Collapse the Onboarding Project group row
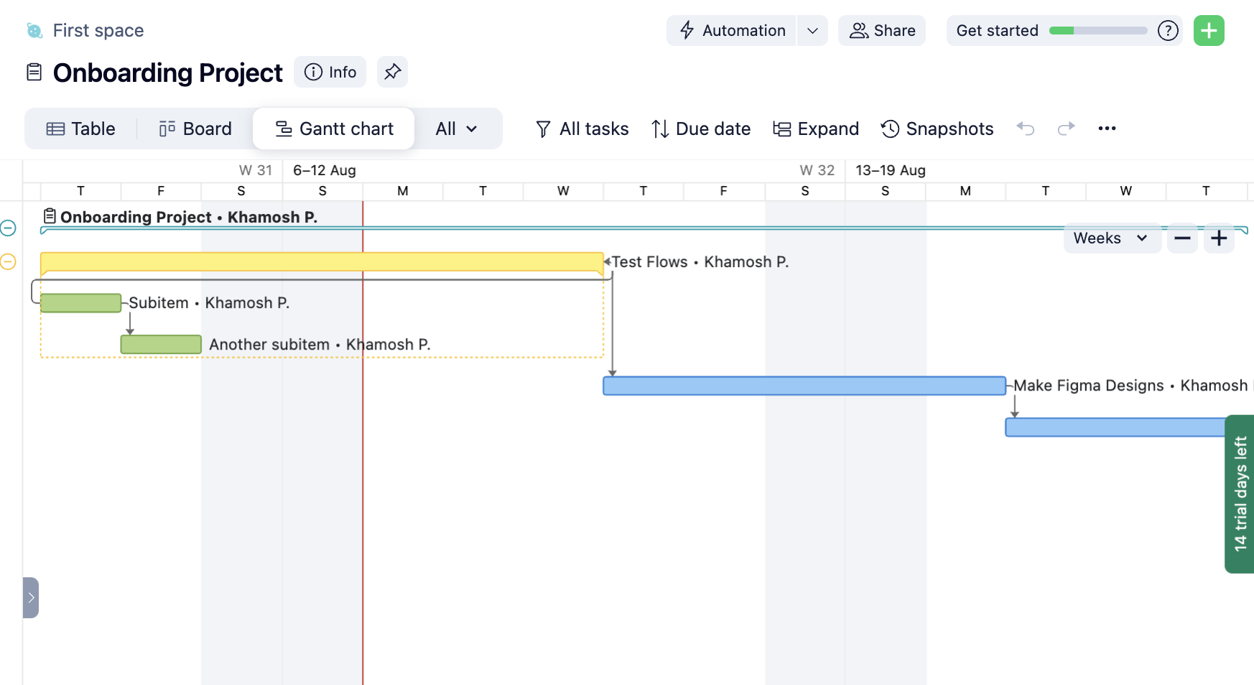The height and width of the screenshot is (685, 1254). pyautogui.click(x=9, y=228)
